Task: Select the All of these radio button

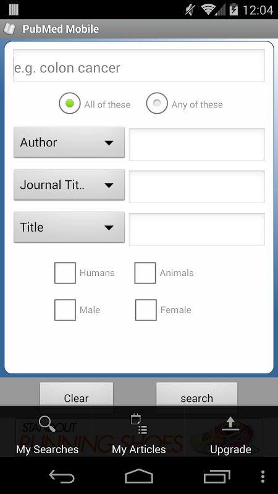Action: click(x=70, y=103)
